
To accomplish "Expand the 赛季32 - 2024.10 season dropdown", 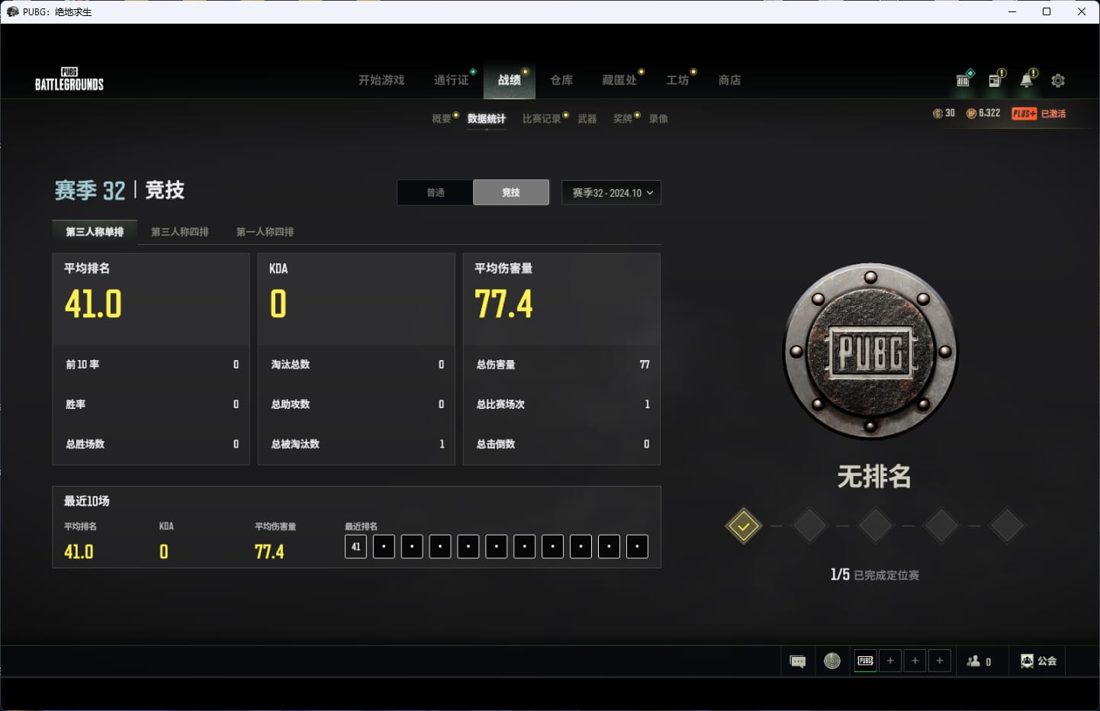I will click(611, 192).
